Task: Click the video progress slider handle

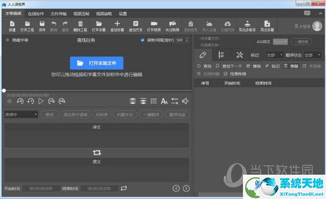Action: pyautogui.click(x=4, y=91)
